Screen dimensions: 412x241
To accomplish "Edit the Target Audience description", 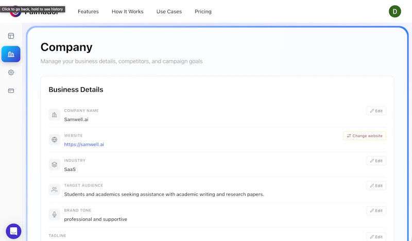I will (x=376, y=186).
